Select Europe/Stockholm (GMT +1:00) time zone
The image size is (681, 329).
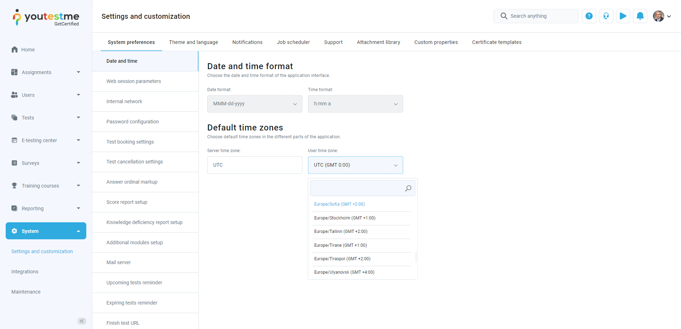345,218
